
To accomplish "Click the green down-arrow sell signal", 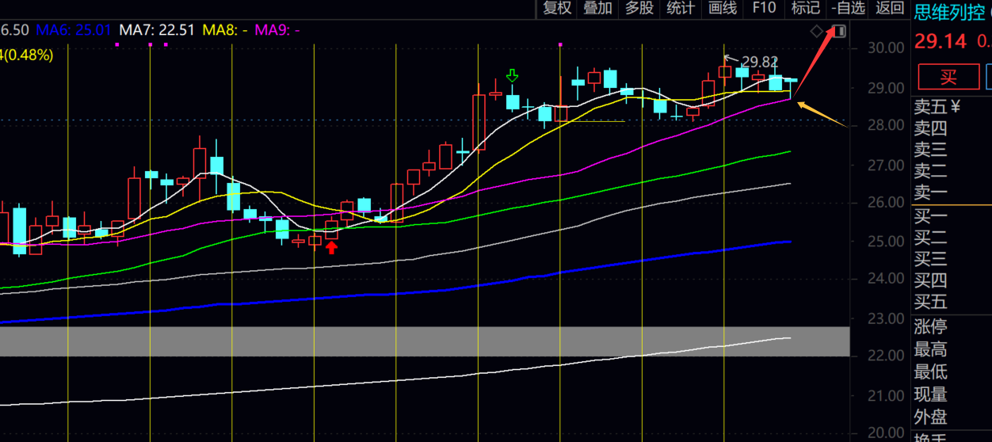I will pyautogui.click(x=512, y=76).
